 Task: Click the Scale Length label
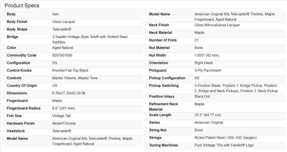(x=160, y=115)
